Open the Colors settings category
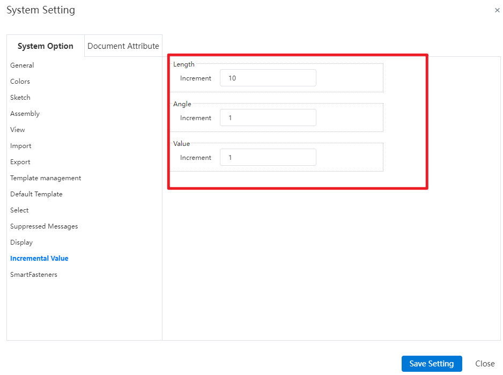The width and height of the screenshot is (503, 375). [20, 81]
